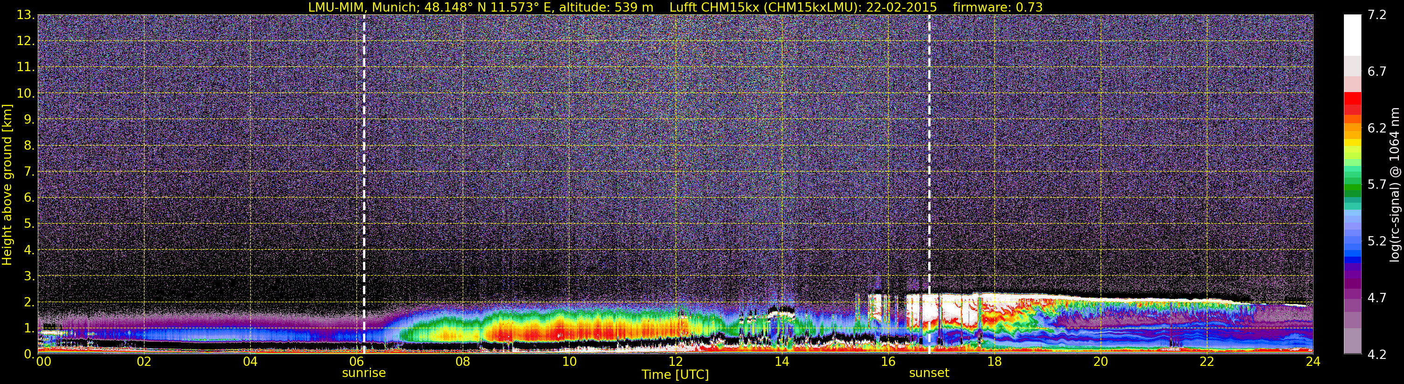Click the 02 tick on the time axis
Screen dimensions: 1404x384
[x=144, y=362]
